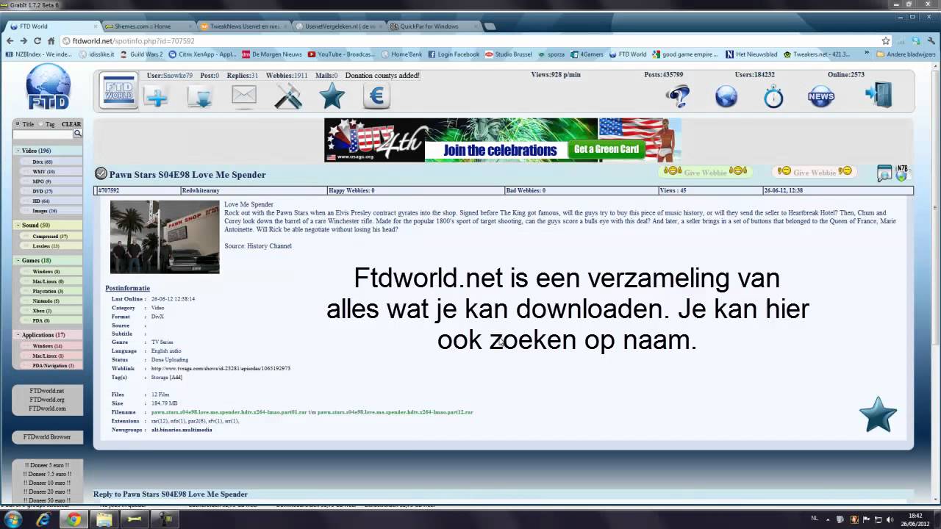Open Internet Explorer from the taskbar
The image size is (941, 529).
pos(43,519)
